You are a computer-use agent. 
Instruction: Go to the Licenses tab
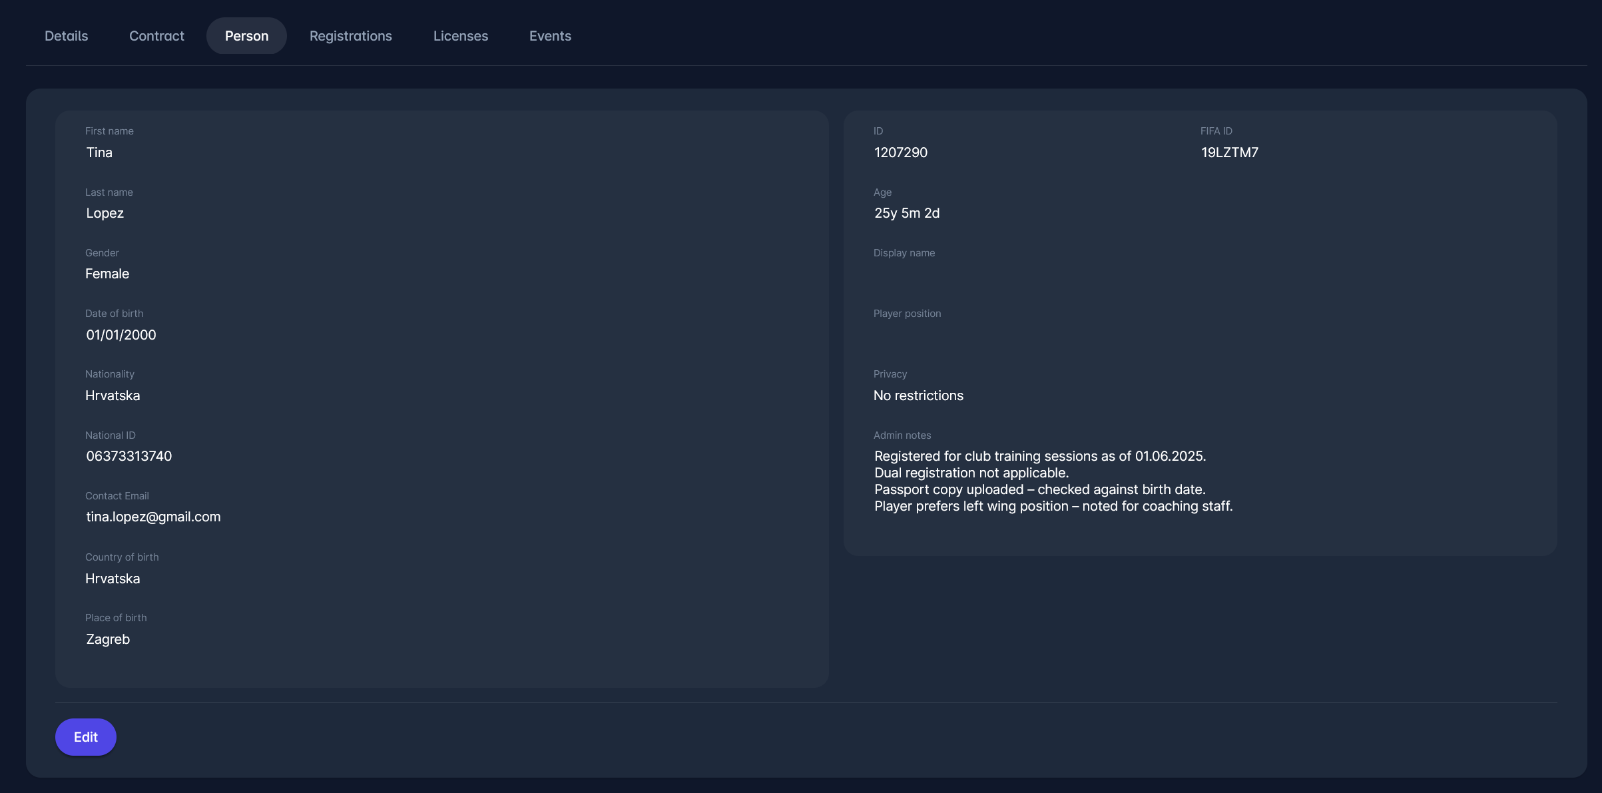pos(460,36)
